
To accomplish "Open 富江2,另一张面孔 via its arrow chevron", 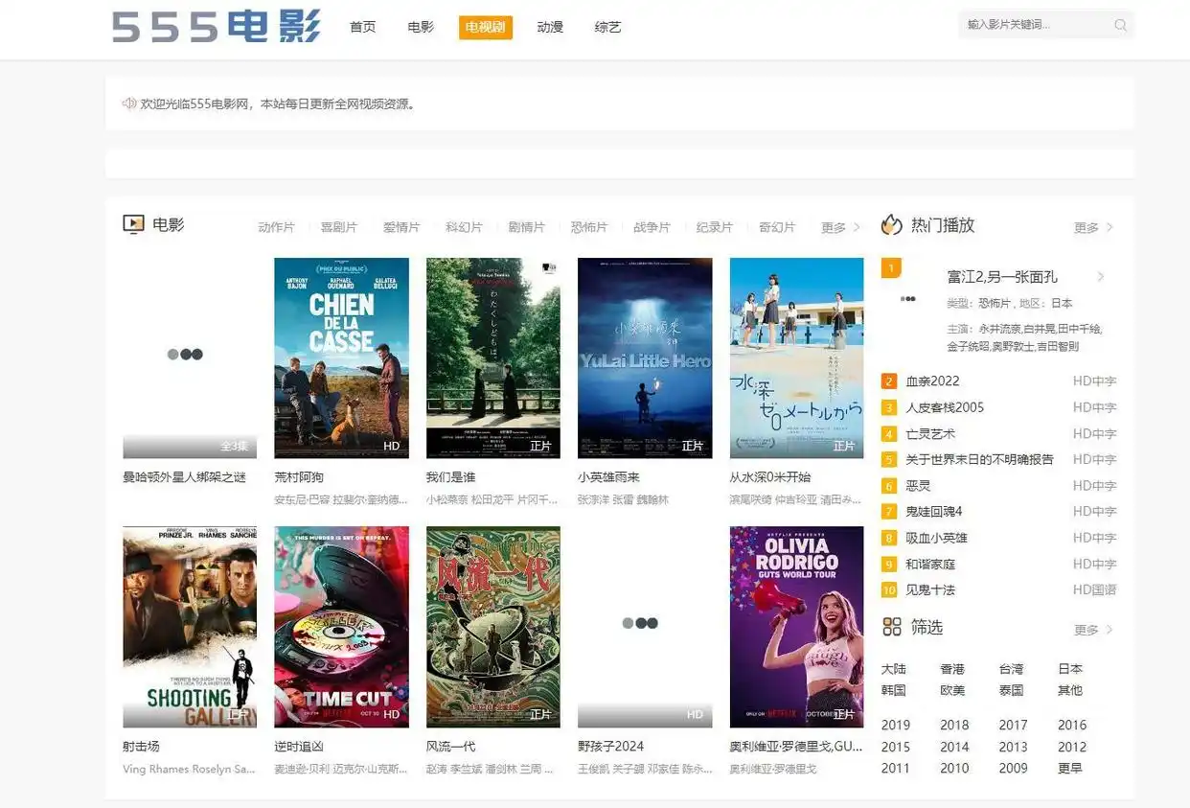I will [x=1100, y=276].
